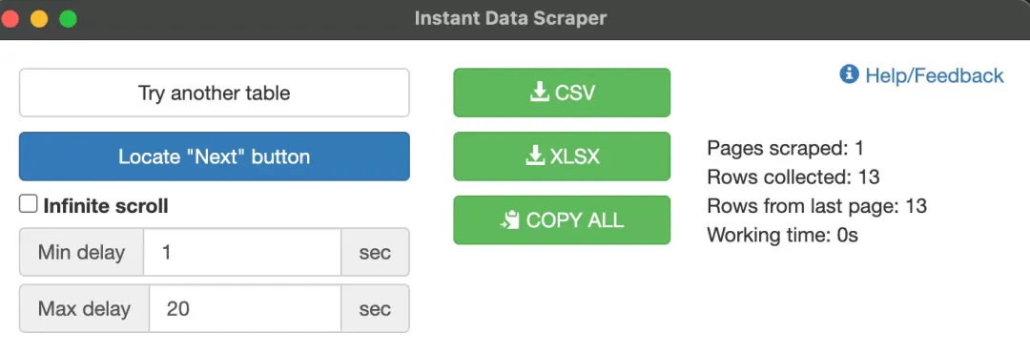
Task: Minimize the window with yellow button
Action: (x=39, y=19)
